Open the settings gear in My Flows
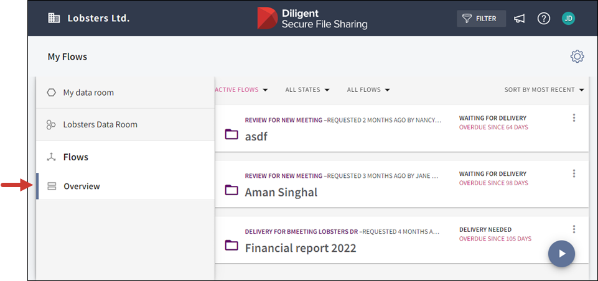 point(577,57)
